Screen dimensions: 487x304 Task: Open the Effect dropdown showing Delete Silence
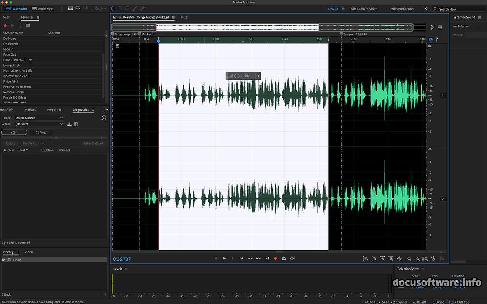click(x=39, y=118)
